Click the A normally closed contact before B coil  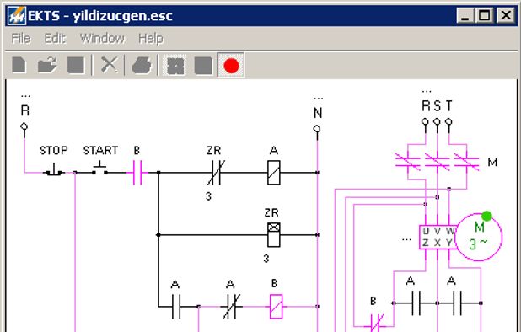(231, 307)
